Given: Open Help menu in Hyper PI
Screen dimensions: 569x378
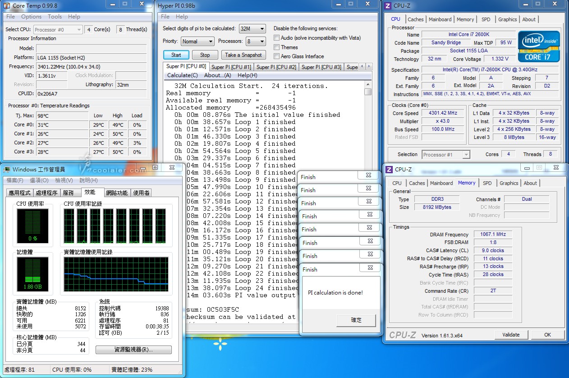Looking at the screenshot, I should pos(182,17).
